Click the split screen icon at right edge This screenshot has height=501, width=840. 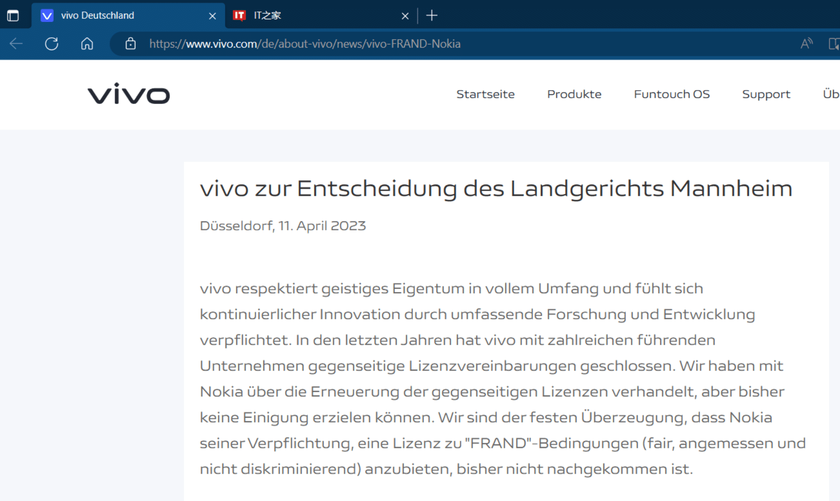(x=834, y=43)
